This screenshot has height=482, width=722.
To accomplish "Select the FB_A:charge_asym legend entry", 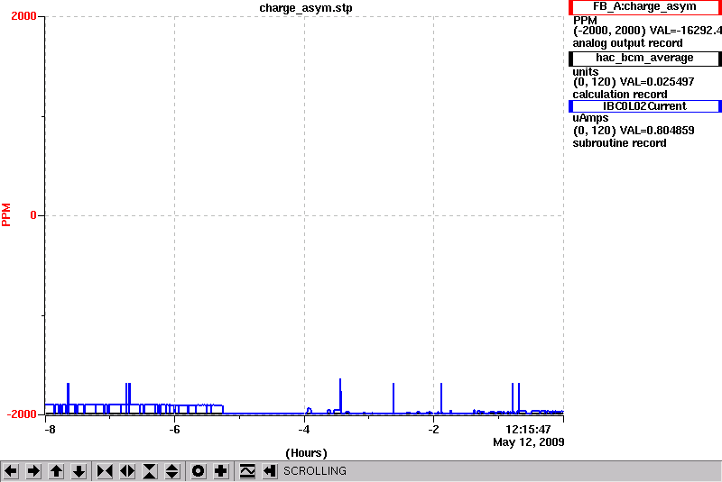I will tap(645, 7).
